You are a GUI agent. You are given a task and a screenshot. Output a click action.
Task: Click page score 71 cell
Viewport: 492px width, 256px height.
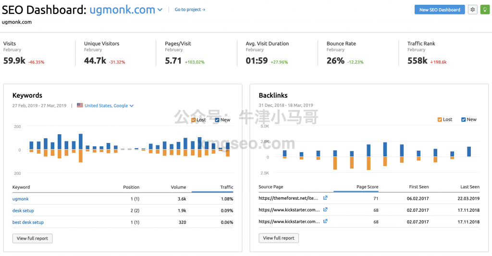(376, 199)
